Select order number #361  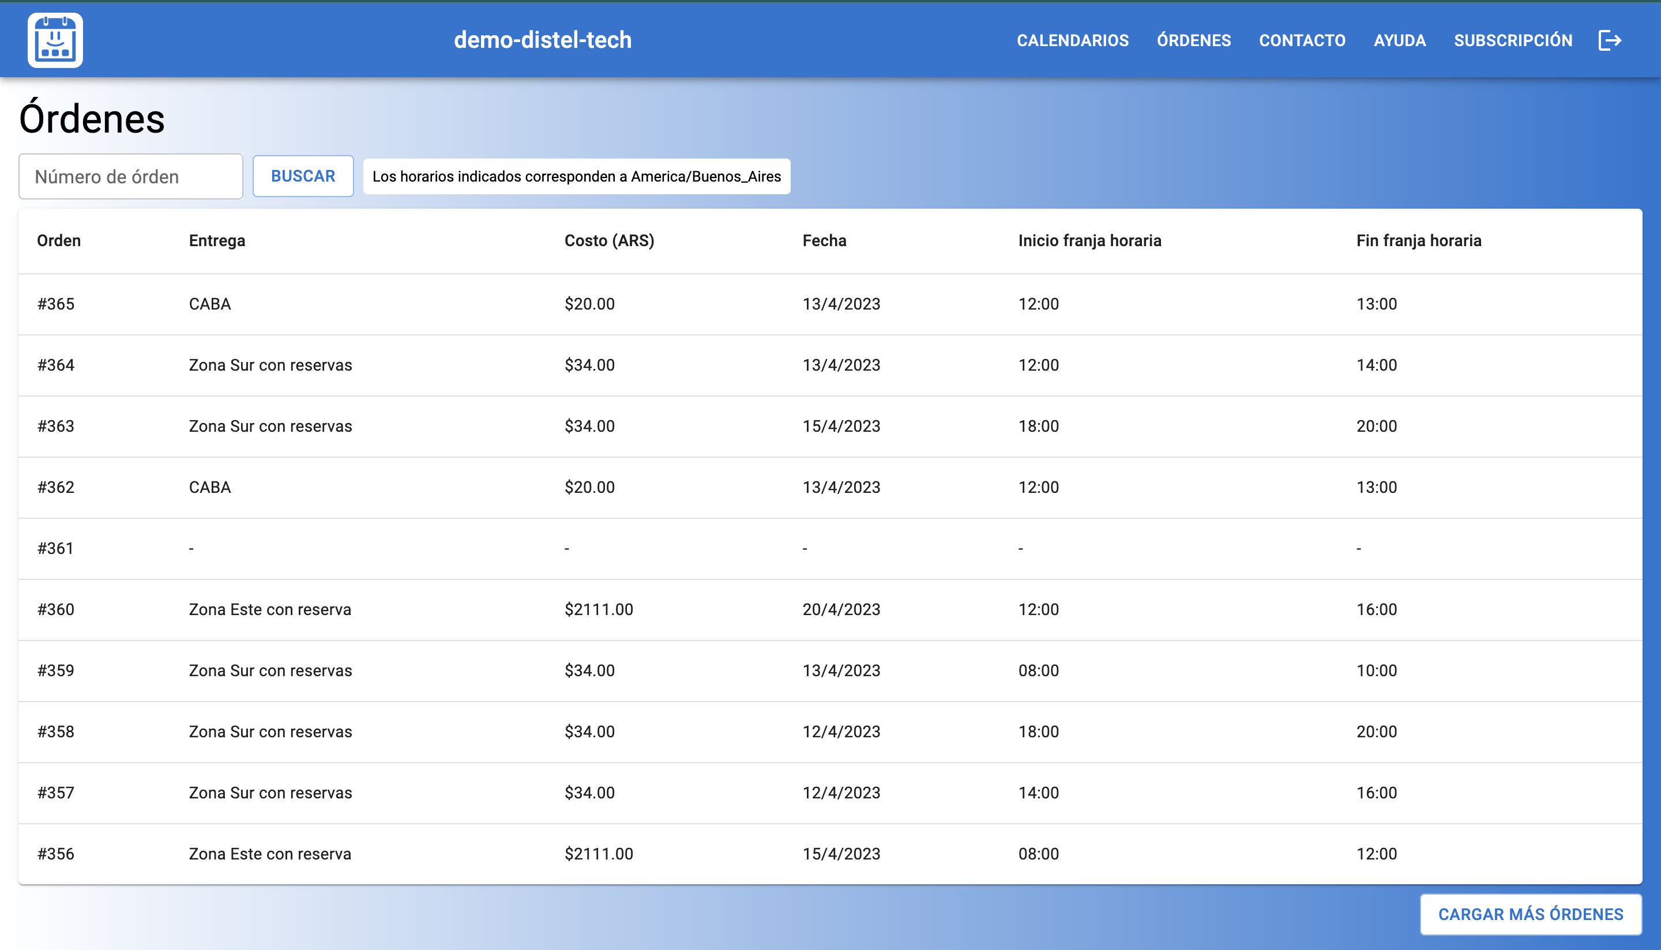55,549
